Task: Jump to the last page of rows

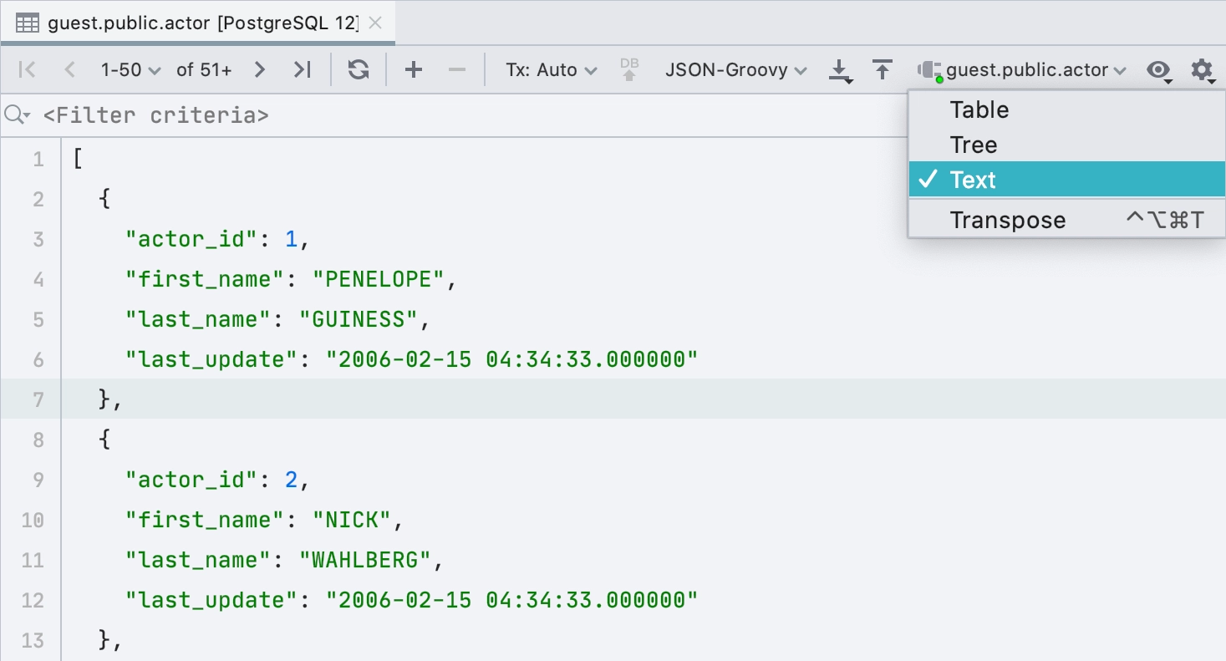Action: tap(303, 69)
